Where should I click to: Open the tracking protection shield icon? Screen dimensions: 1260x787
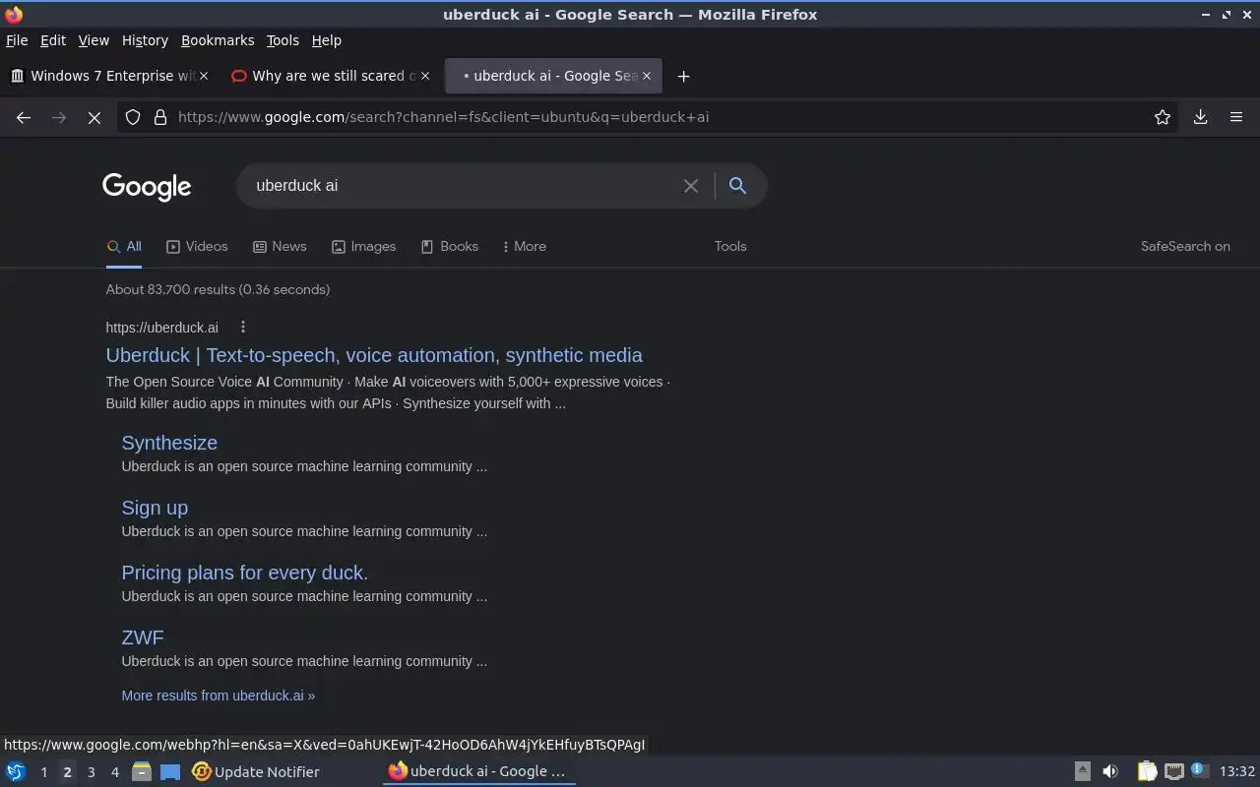tap(133, 117)
